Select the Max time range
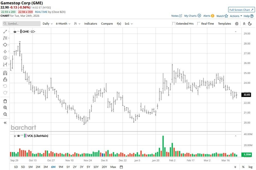This screenshot has height=170, width=256. click(x=113, y=167)
